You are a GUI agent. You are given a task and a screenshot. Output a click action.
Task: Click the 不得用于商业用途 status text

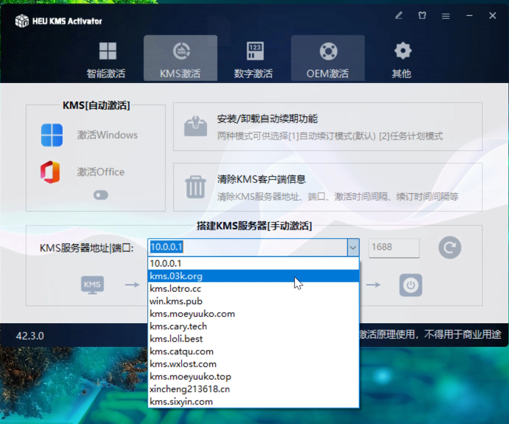[463, 334]
